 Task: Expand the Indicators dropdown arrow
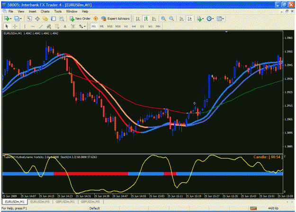pyautogui.click(x=203, y=19)
